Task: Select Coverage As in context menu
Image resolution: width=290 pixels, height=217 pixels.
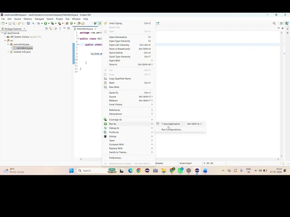Action: (129, 119)
